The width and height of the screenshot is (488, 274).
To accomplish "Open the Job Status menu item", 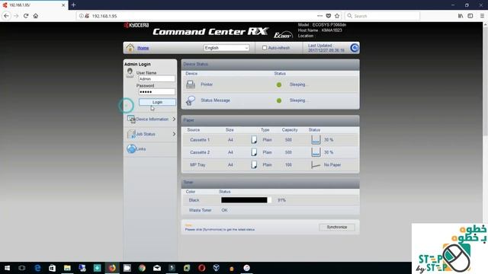I will pos(146,134).
